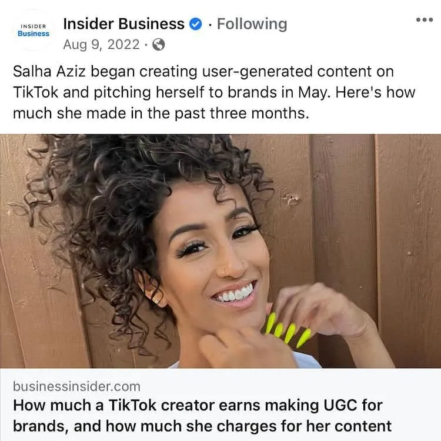Click headline line "brands, and how much she charges"
441x441 pixels.
click(x=202, y=426)
